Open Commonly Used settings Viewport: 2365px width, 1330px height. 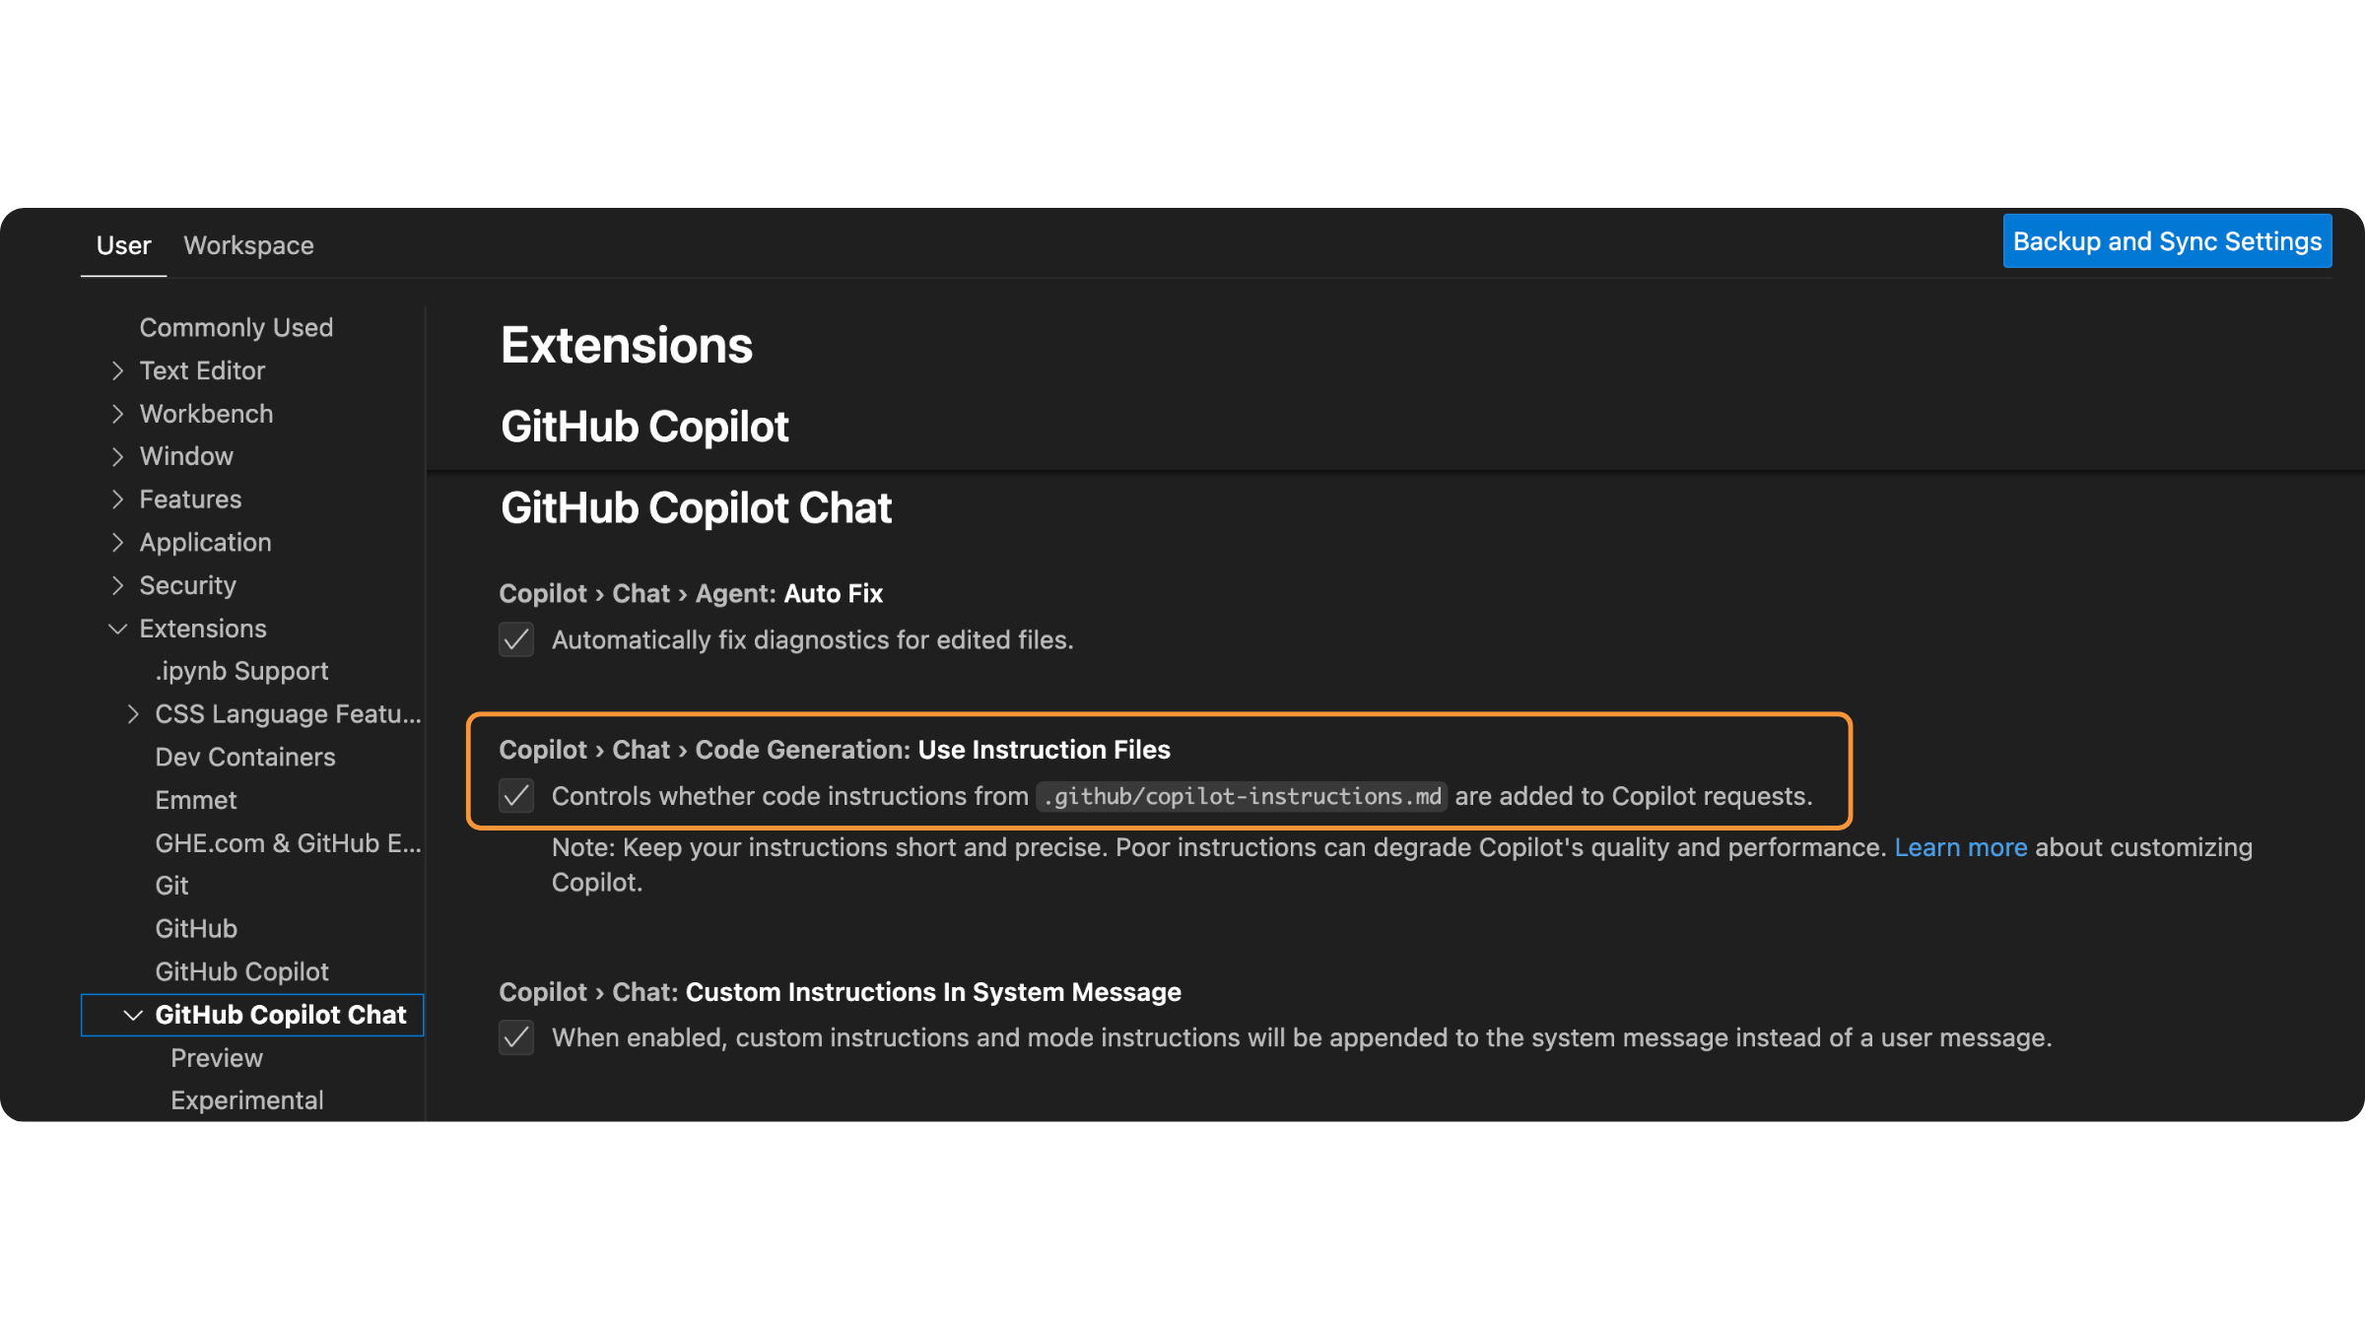236,328
